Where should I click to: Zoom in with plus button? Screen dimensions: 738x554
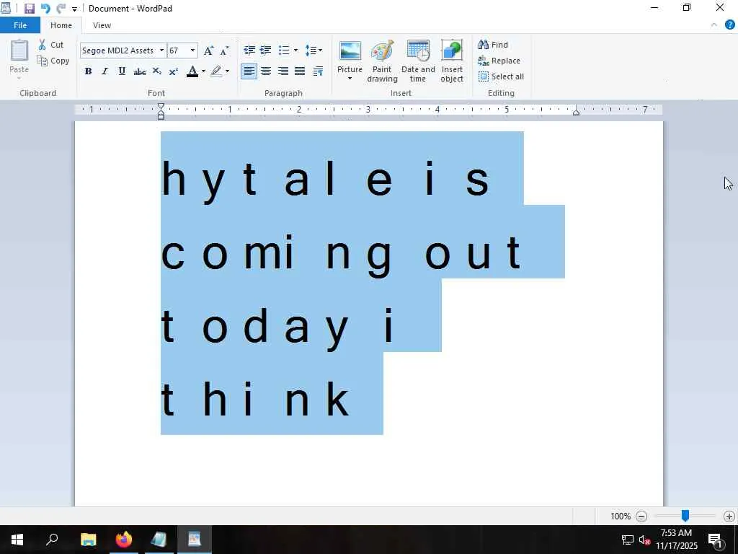[729, 516]
